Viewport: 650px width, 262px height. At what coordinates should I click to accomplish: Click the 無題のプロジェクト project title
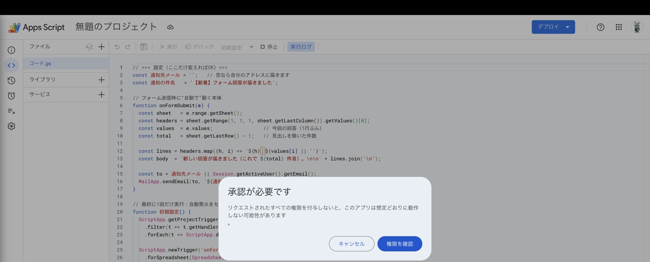[116, 27]
